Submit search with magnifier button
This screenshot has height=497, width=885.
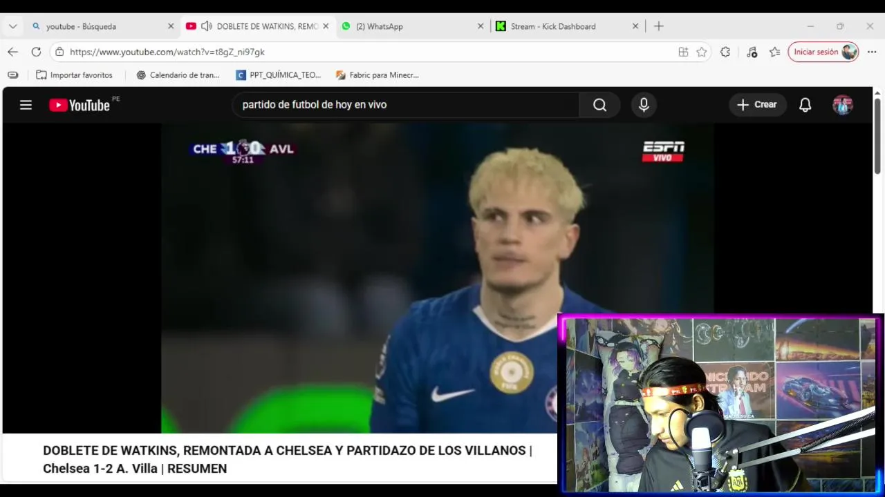pos(599,105)
